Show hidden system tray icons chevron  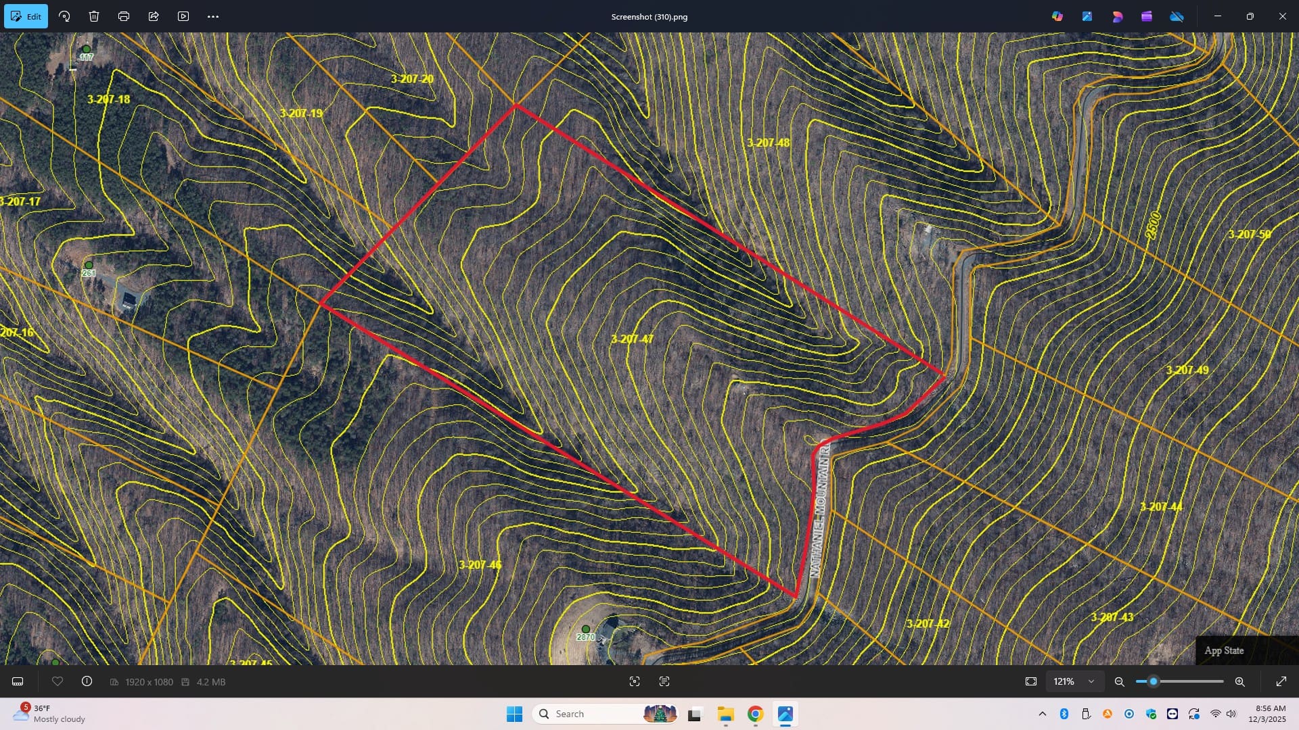pos(1043,714)
